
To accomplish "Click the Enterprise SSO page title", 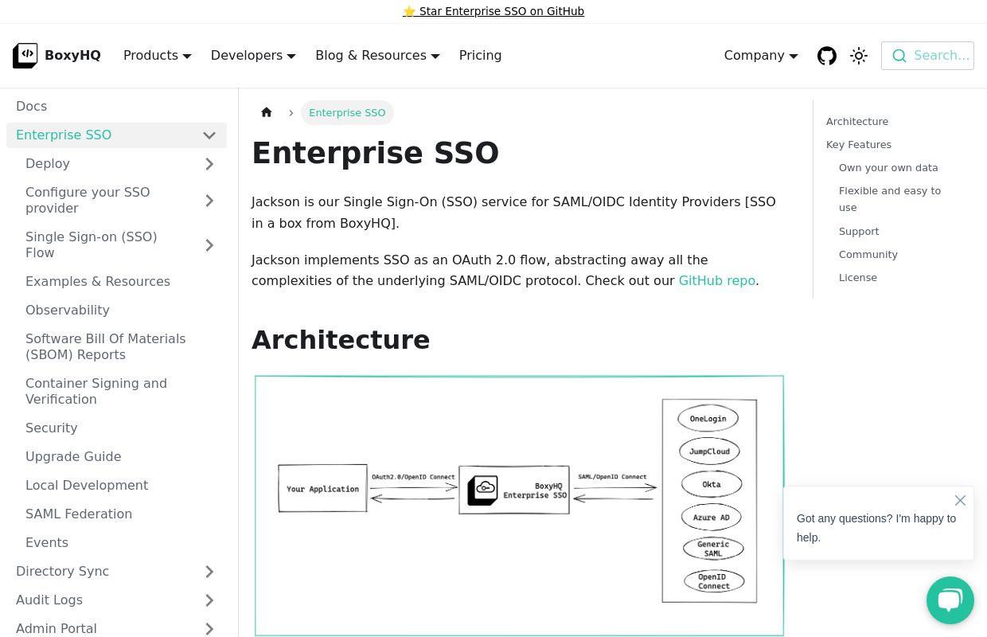I will [x=376, y=153].
